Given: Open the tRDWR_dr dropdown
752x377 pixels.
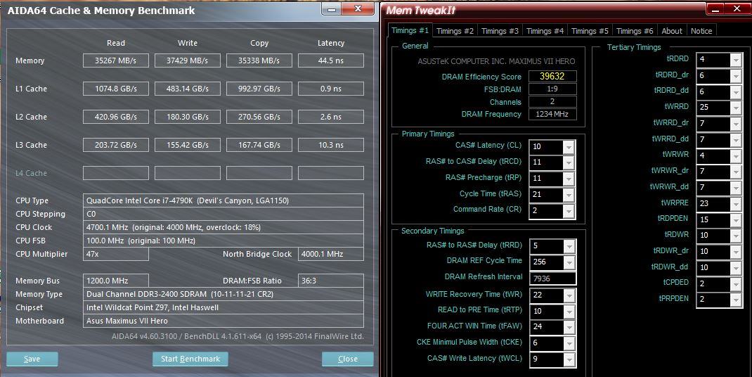Looking at the screenshot, I should [736, 252].
